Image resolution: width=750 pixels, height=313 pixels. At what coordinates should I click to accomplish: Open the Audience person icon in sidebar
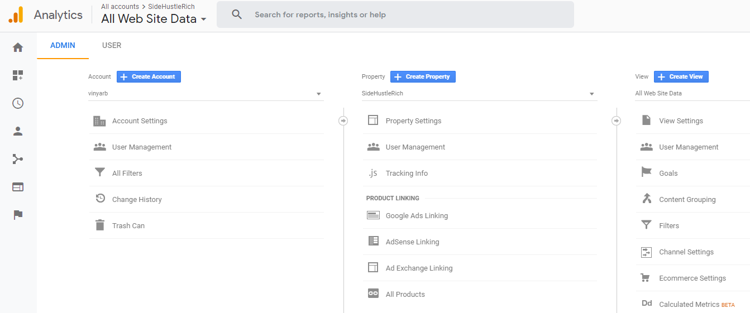[18, 131]
